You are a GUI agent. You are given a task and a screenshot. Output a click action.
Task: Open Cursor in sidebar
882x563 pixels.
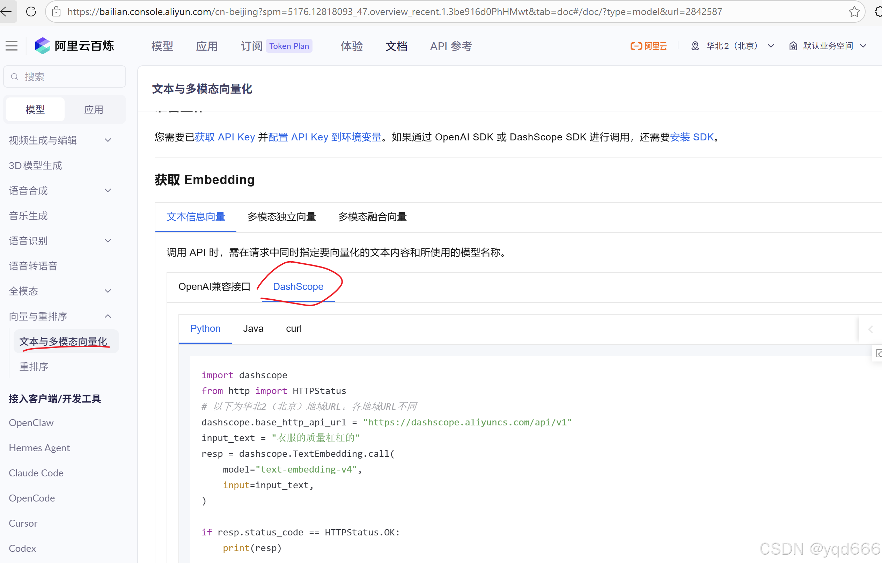pos(23,523)
